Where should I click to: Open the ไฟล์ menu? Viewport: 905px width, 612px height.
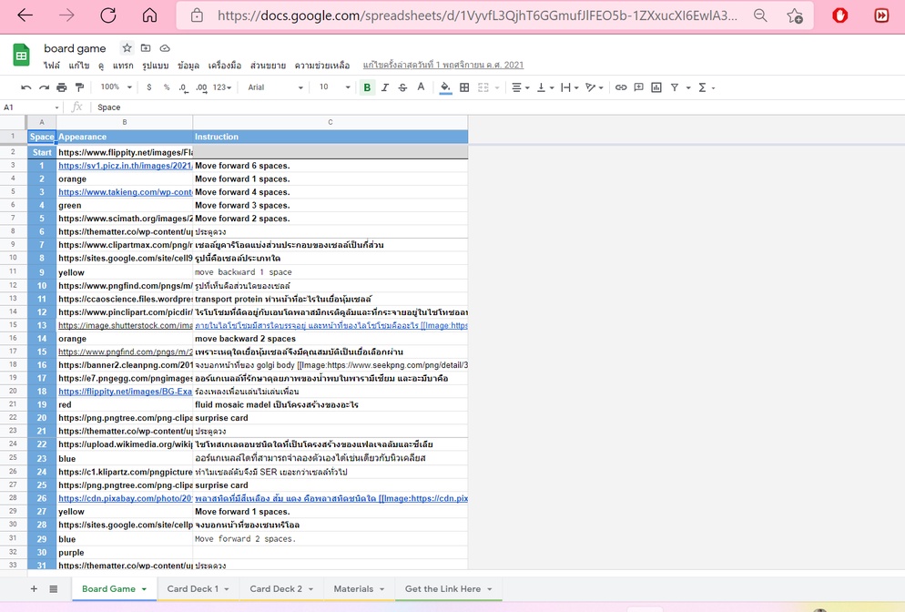(51, 66)
